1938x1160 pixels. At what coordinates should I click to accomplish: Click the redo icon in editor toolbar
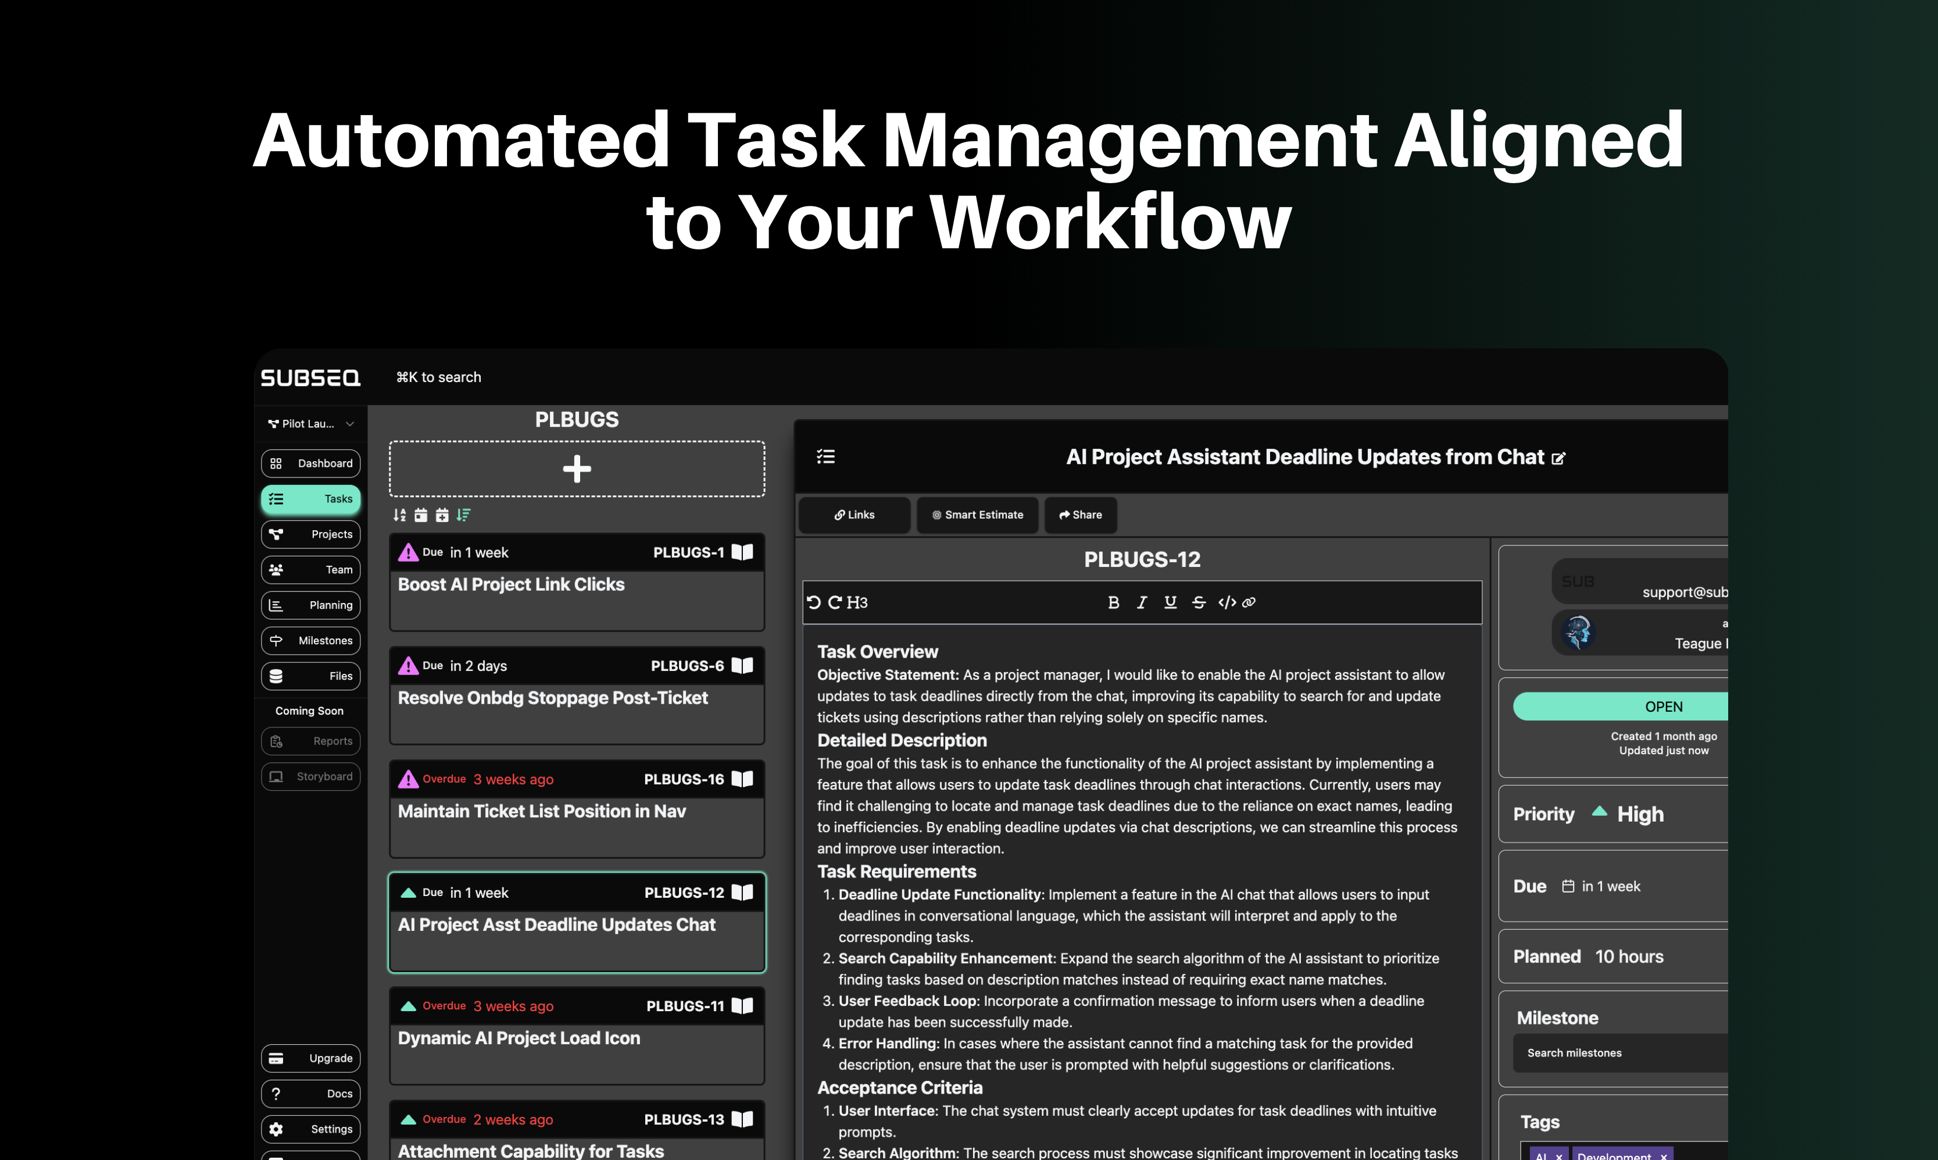(835, 602)
